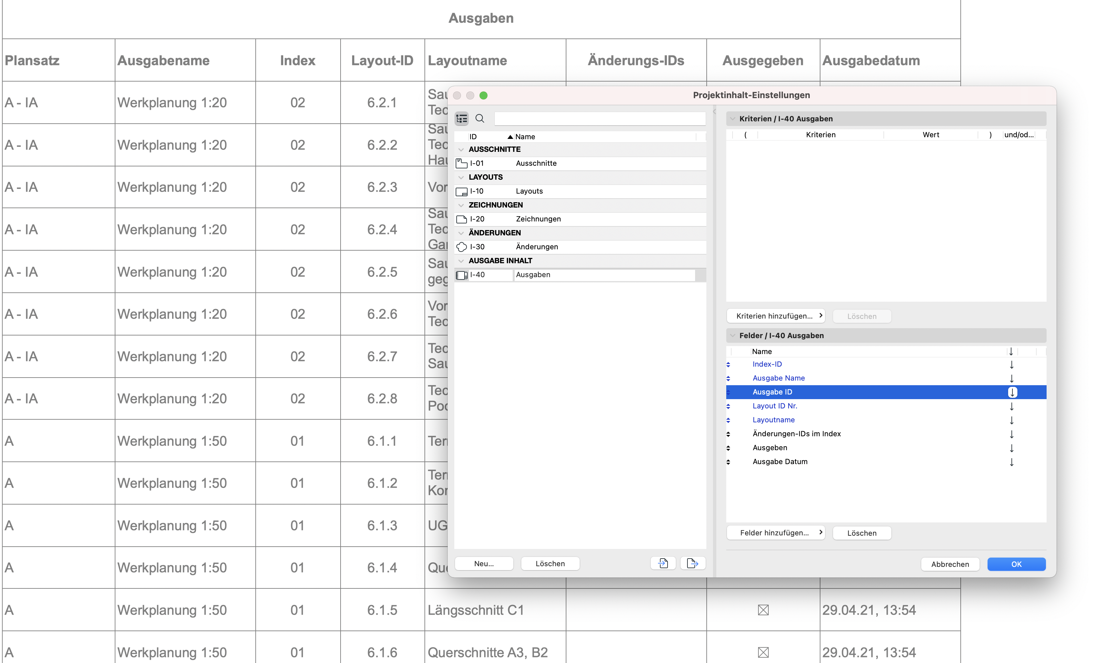Click the Ausgaben name edit field
This screenshot has width=1097, height=663.
[605, 275]
